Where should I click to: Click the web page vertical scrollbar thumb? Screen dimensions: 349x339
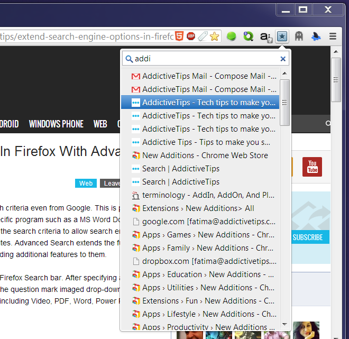click(336, 80)
